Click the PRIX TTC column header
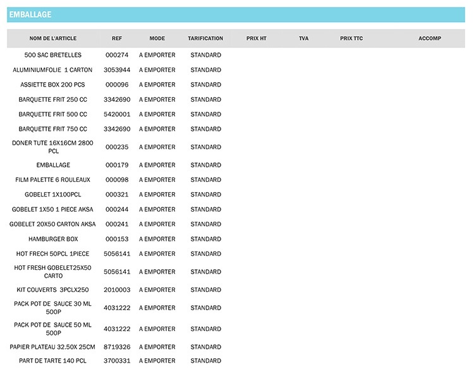The image size is (474, 369). (351, 39)
